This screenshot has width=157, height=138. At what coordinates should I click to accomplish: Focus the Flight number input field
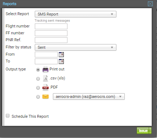click(x=51, y=26)
